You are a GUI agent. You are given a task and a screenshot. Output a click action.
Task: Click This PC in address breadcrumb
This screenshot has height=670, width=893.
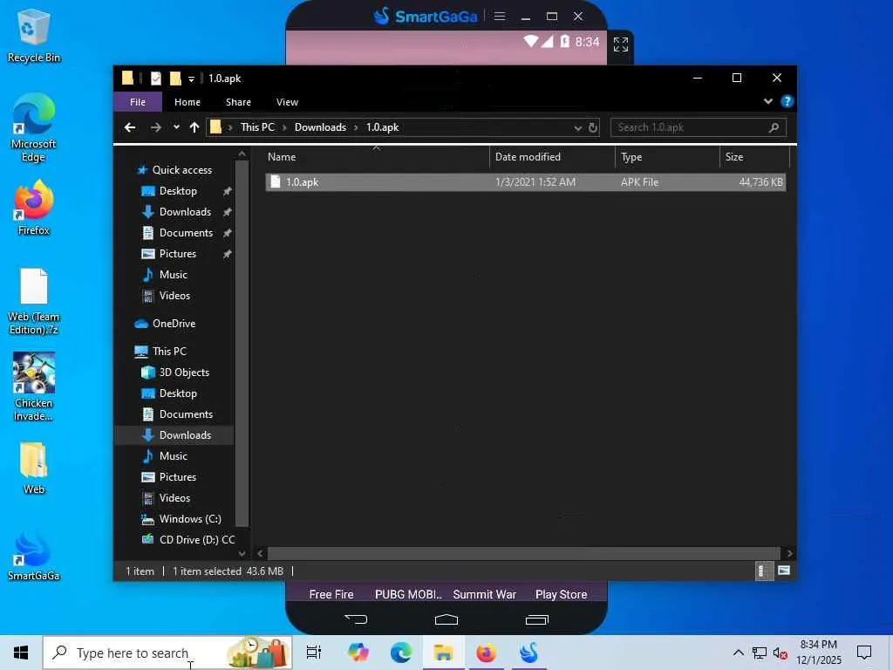point(257,127)
